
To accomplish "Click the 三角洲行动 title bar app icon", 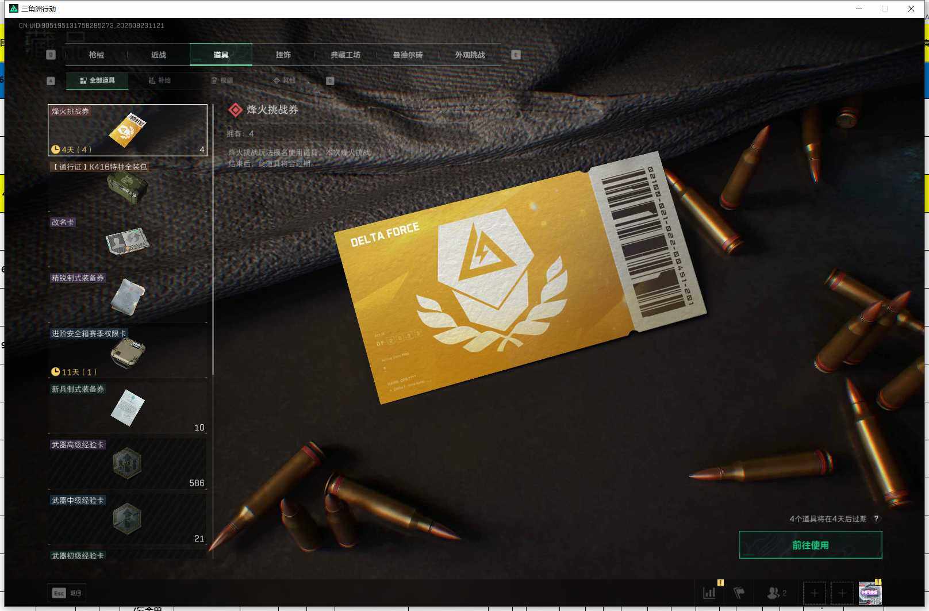I will click(14, 9).
